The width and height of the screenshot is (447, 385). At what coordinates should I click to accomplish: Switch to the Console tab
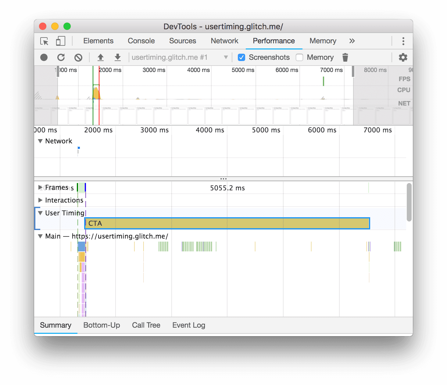coord(141,41)
